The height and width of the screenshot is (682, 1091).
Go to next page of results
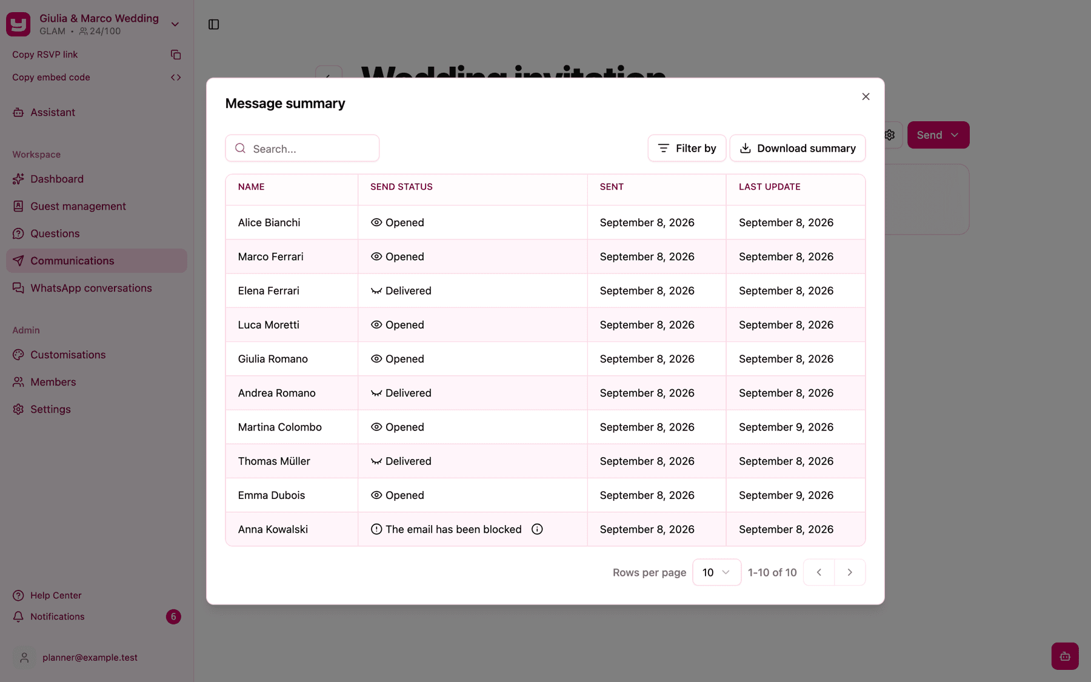850,572
